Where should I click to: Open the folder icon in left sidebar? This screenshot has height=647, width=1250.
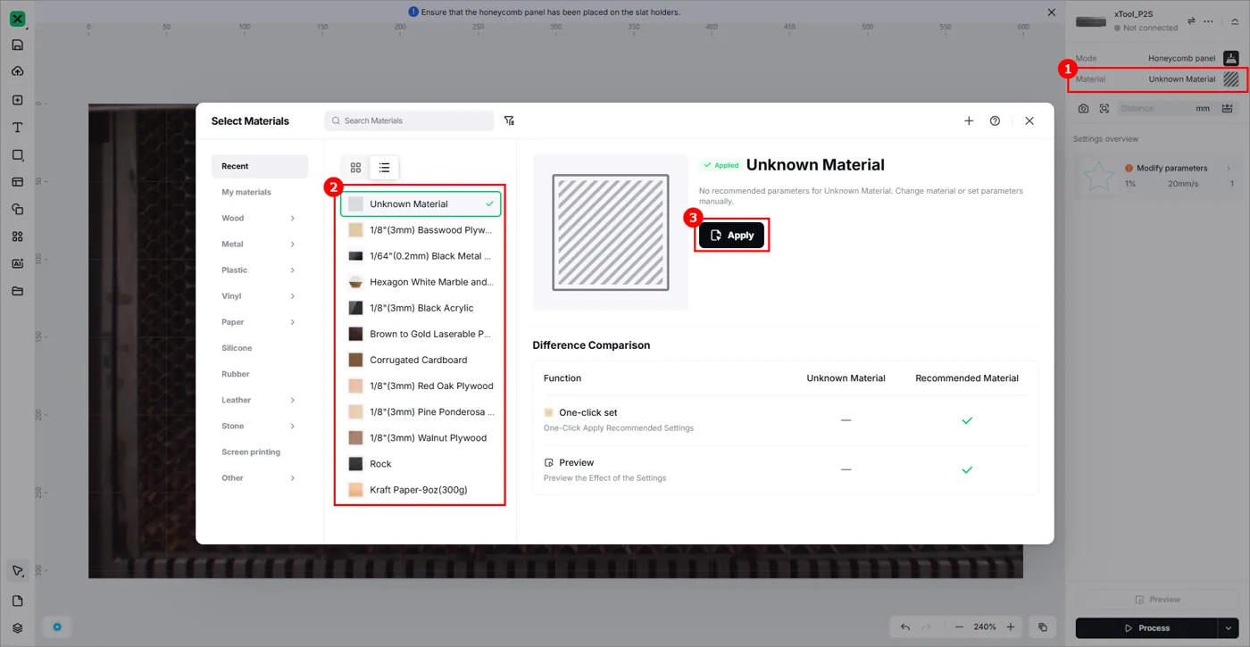[x=17, y=291]
